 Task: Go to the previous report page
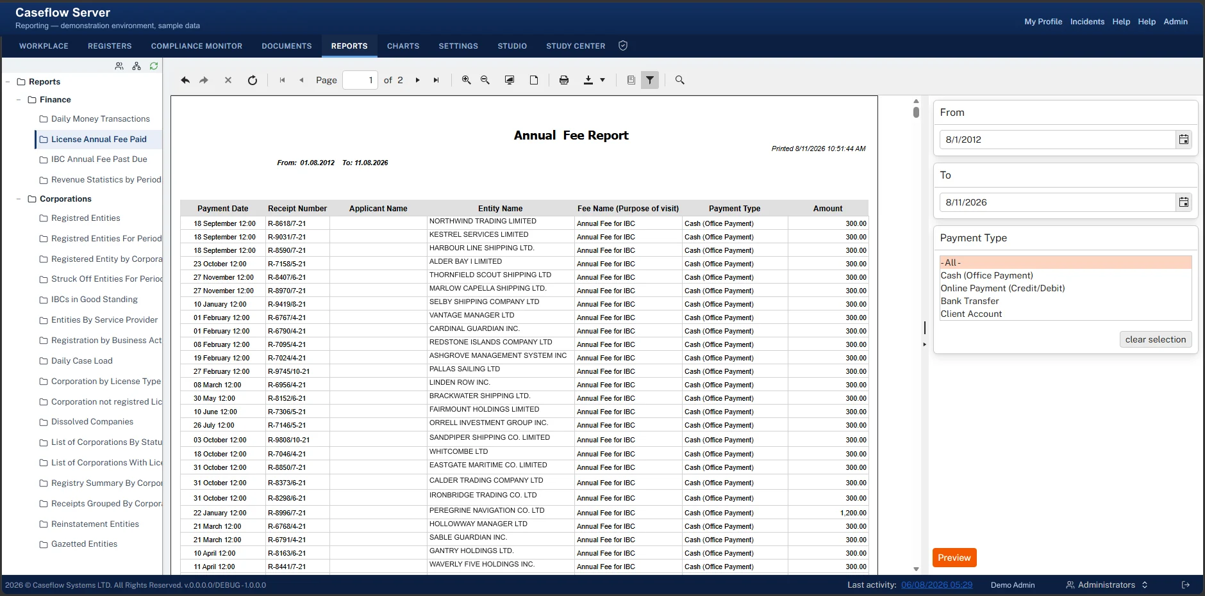pyautogui.click(x=301, y=80)
